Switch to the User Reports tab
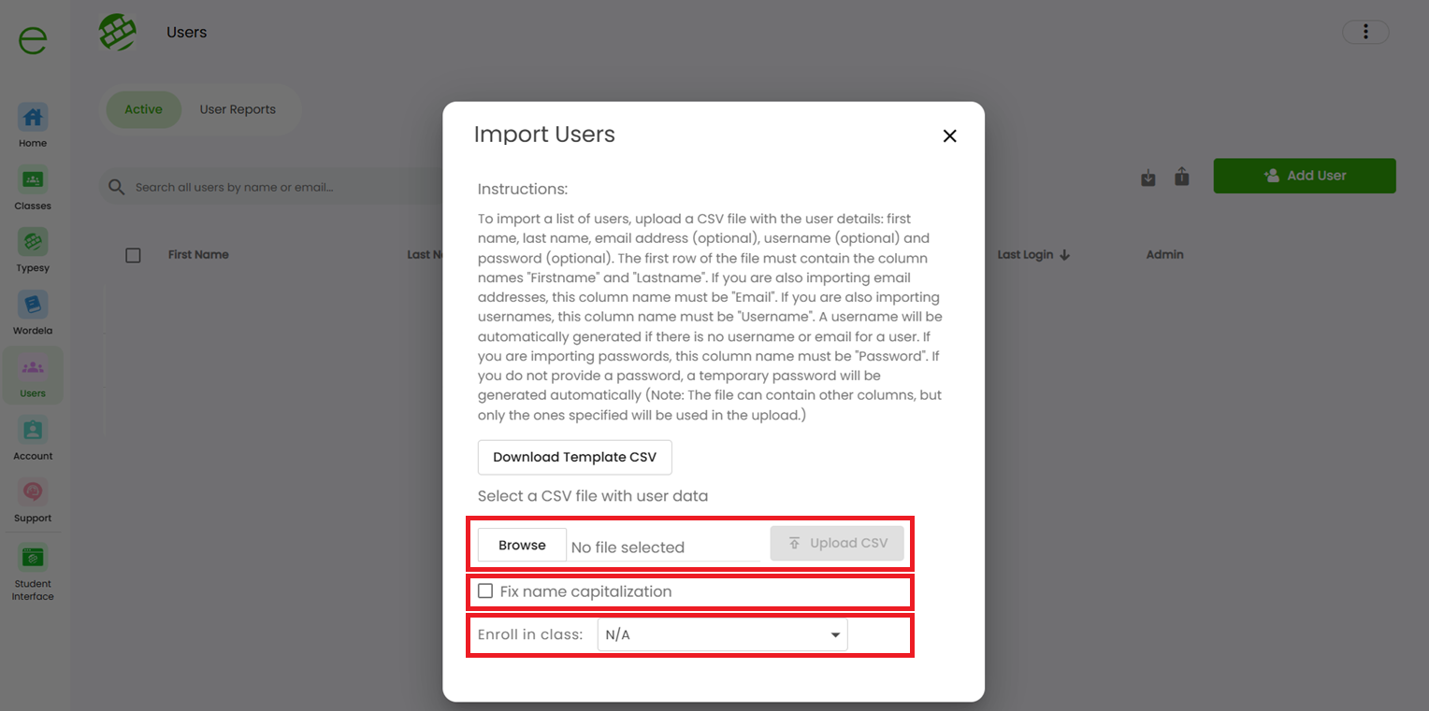 click(238, 109)
